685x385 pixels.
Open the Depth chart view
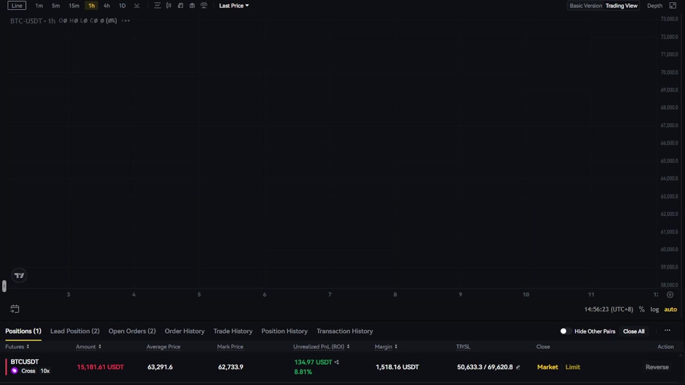654,5
